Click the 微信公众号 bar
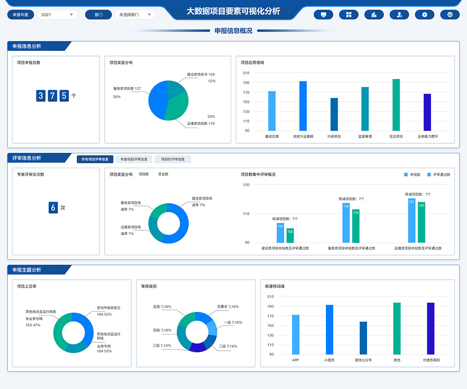Viewport: 467px width, 389px height. point(363,338)
